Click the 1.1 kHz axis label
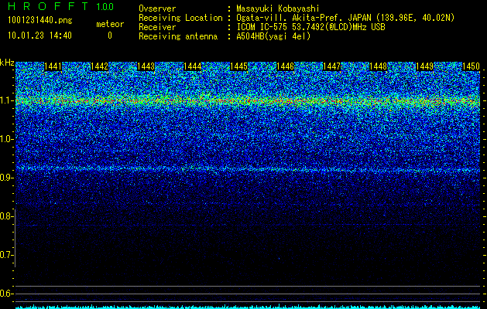The image size is (487, 309). 6,100
